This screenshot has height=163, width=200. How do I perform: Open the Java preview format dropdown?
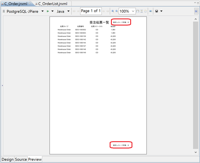point(68,11)
